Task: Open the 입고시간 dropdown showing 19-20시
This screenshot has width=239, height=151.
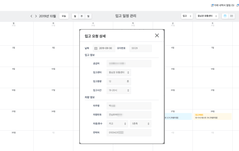Action: click(119, 90)
